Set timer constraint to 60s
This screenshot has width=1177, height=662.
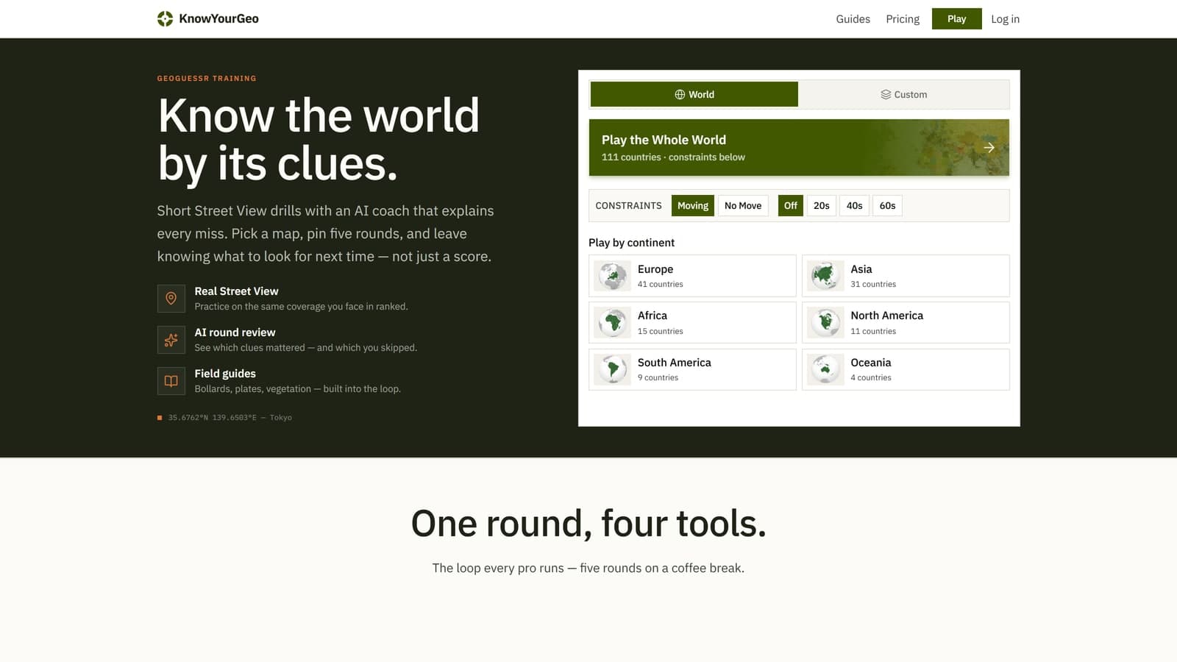click(888, 205)
